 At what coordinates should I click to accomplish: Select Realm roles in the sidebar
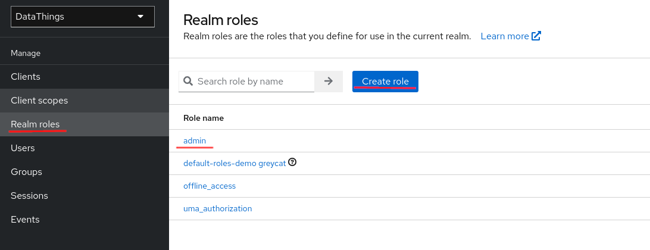[x=85, y=124]
